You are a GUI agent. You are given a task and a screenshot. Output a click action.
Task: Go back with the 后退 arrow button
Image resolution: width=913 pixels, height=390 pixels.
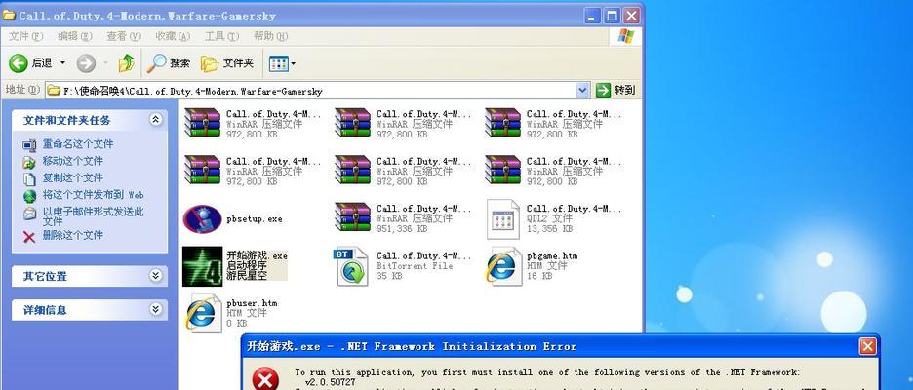tap(31, 62)
